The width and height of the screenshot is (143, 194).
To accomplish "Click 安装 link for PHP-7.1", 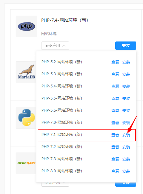I will [x=126, y=135].
